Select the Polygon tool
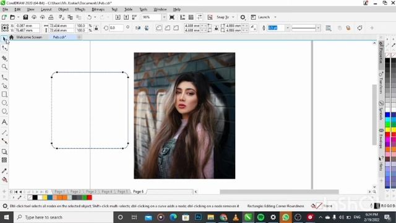The height and width of the screenshot is (223, 396). tap(4, 111)
